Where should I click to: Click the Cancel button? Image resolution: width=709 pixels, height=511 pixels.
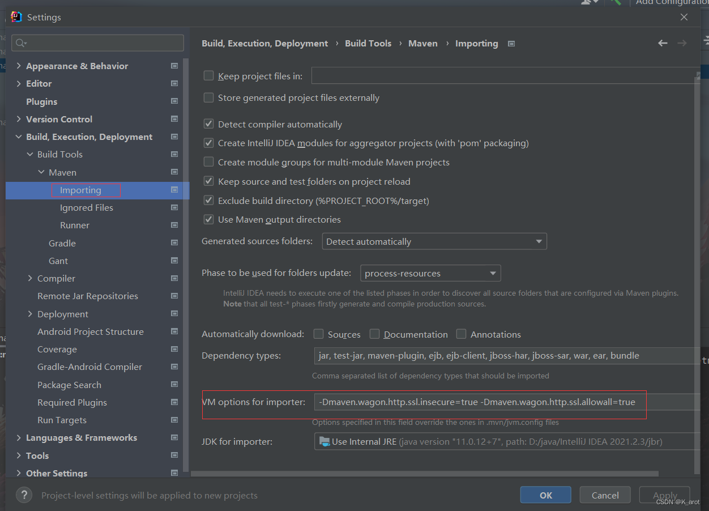(605, 495)
